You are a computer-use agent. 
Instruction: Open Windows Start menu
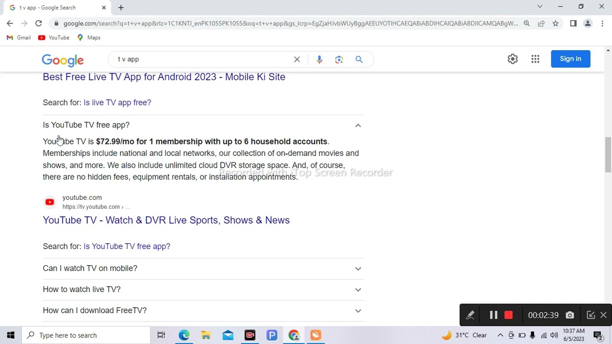[x=11, y=335]
